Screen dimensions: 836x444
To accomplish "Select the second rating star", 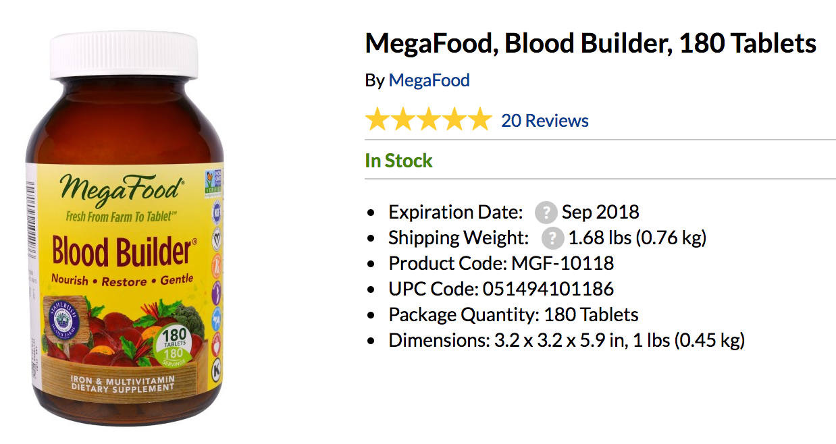I will click(x=403, y=120).
